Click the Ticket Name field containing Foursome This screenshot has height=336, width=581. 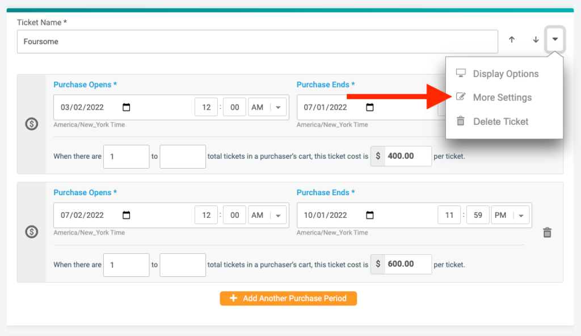(x=258, y=41)
